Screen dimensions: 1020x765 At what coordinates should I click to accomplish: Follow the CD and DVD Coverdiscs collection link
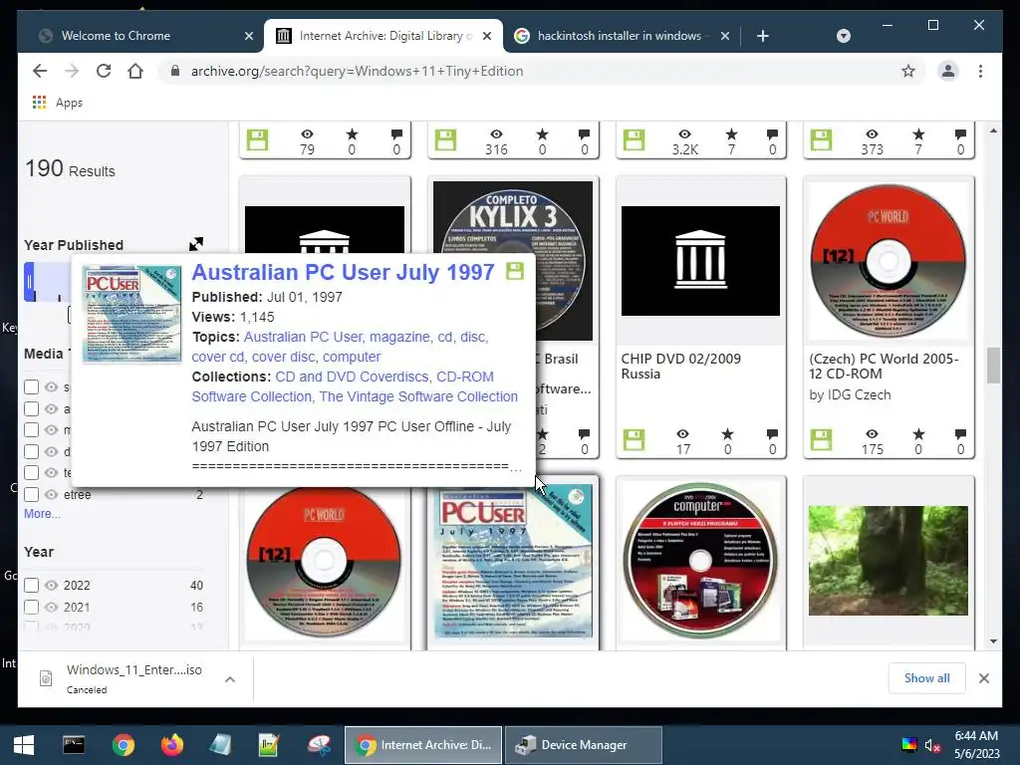coord(352,377)
